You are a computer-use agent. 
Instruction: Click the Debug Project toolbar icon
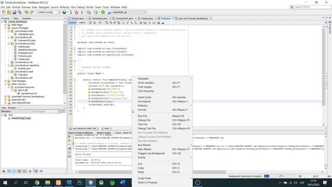89,12
